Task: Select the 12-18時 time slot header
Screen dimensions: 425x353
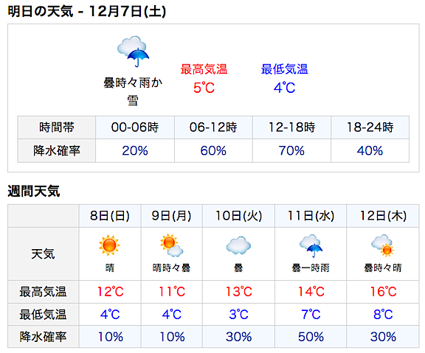Action: [x=291, y=127]
